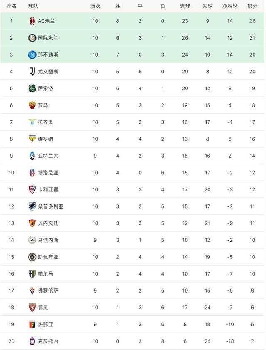Click the 佛罗伦萨 team badge
The height and width of the screenshot is (350, 266).
(32, 290)
